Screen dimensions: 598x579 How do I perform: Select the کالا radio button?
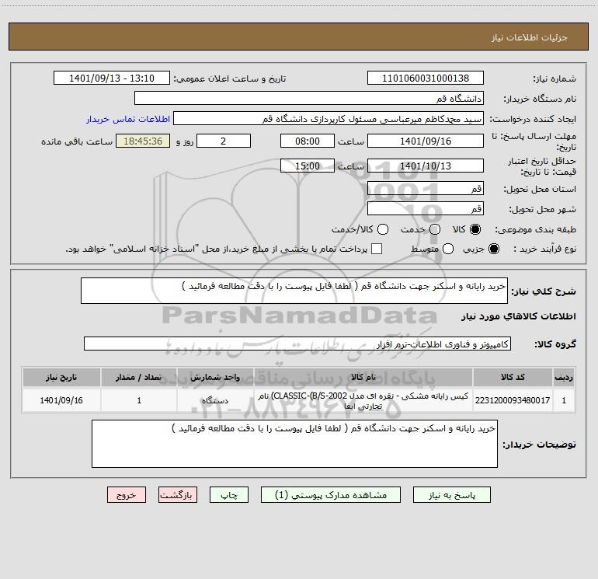[x=475, y=229]
